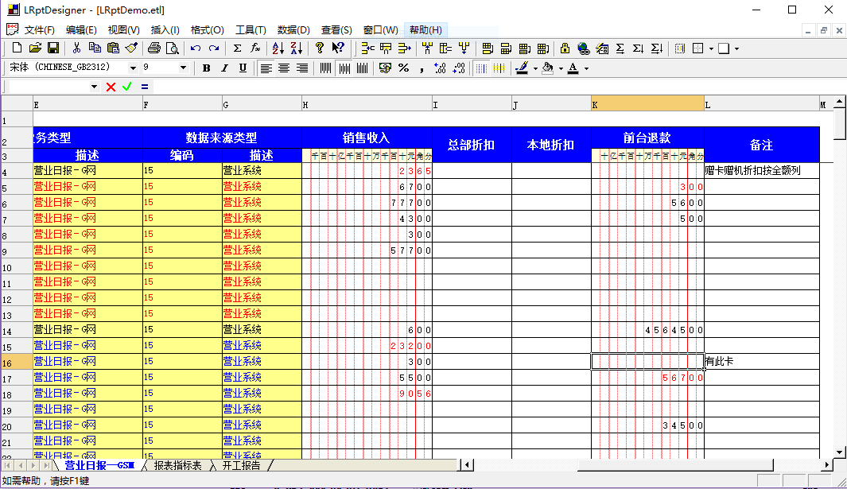Redo the last undone action
Viewport: 847px width, 489px height.
[x=214, y=48]
